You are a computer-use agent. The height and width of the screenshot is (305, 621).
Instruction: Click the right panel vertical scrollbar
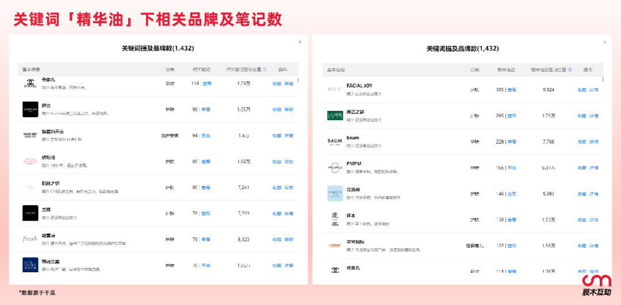[603, 79]
